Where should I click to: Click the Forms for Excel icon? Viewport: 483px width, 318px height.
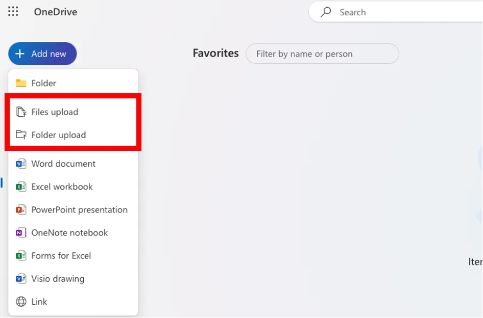21,256
